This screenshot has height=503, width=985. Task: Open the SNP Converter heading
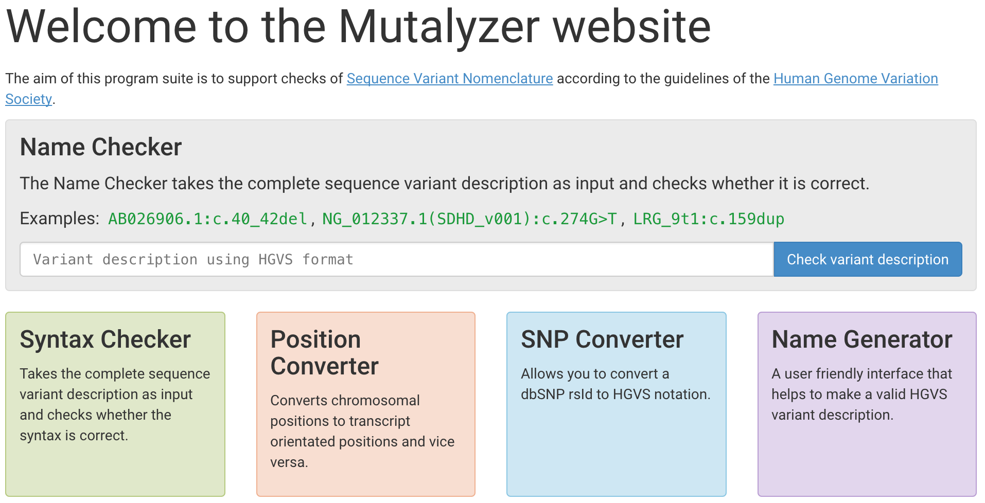point(602,339)
